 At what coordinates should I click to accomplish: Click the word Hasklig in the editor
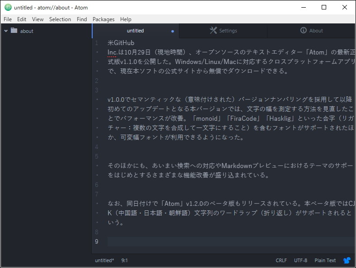pos(281,118)
